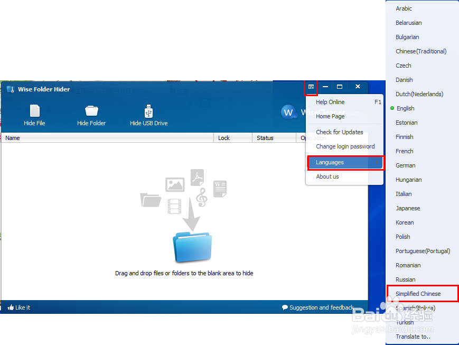Minimize the Wise Folder Hider window
This screenshot has width=459, height=345.
pyautogui.click(x=325, y=87)
